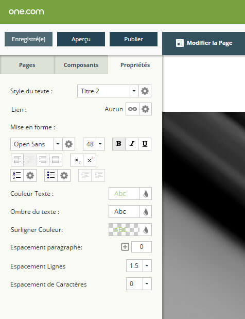Switch to the Pages tab
The height and width of the screenshot is (319, 245).
[27, 65]
